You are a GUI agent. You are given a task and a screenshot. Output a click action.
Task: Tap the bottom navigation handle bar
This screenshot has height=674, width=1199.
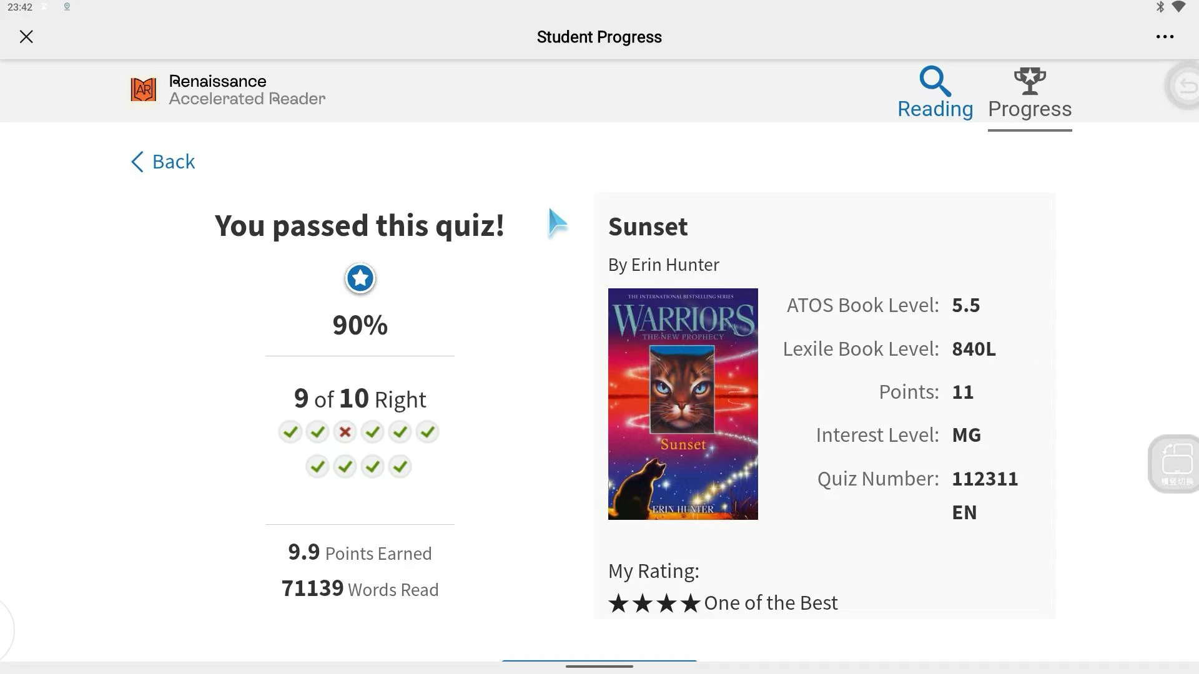pos(599,667)
